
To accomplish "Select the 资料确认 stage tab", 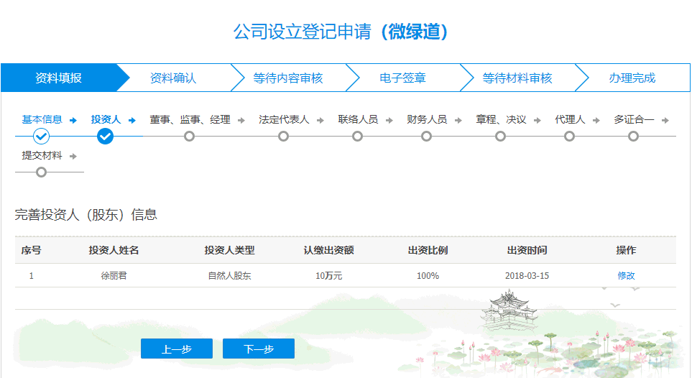I will [173, 78].
